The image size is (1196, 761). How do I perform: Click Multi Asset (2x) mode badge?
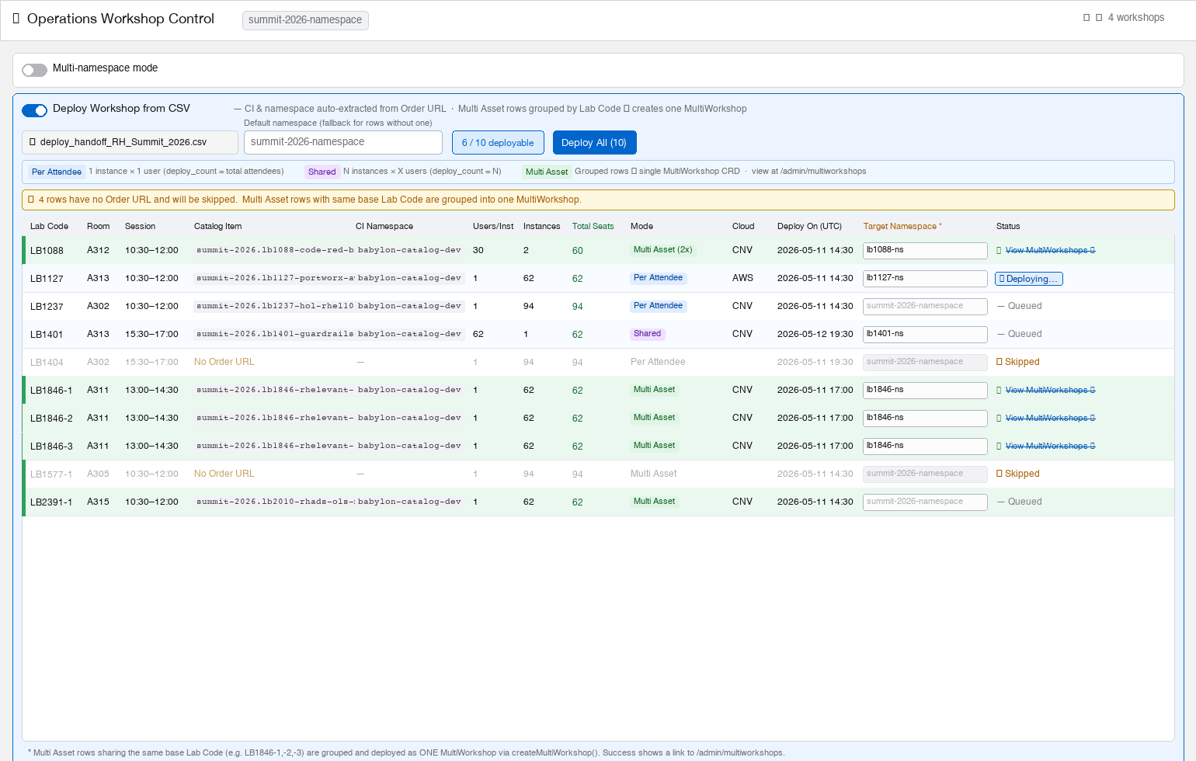(x=662, y=250)
